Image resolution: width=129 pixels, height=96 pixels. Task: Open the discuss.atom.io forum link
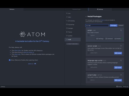coord(29,53)
